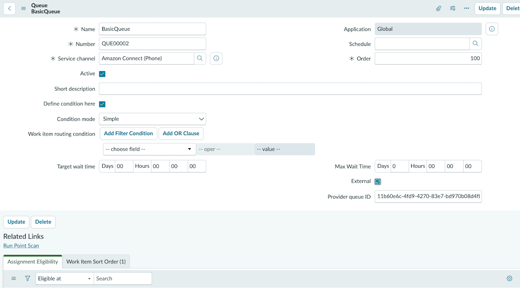Image resolution: width=520 pixels, height=288 pixels.
Task: Click the Name input field
Action: click(153, 29)
